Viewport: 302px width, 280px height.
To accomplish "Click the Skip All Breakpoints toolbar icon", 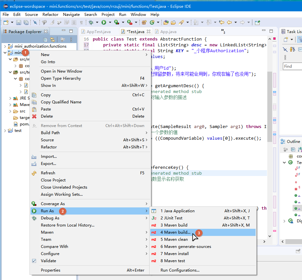I will [x=35, y=22].
